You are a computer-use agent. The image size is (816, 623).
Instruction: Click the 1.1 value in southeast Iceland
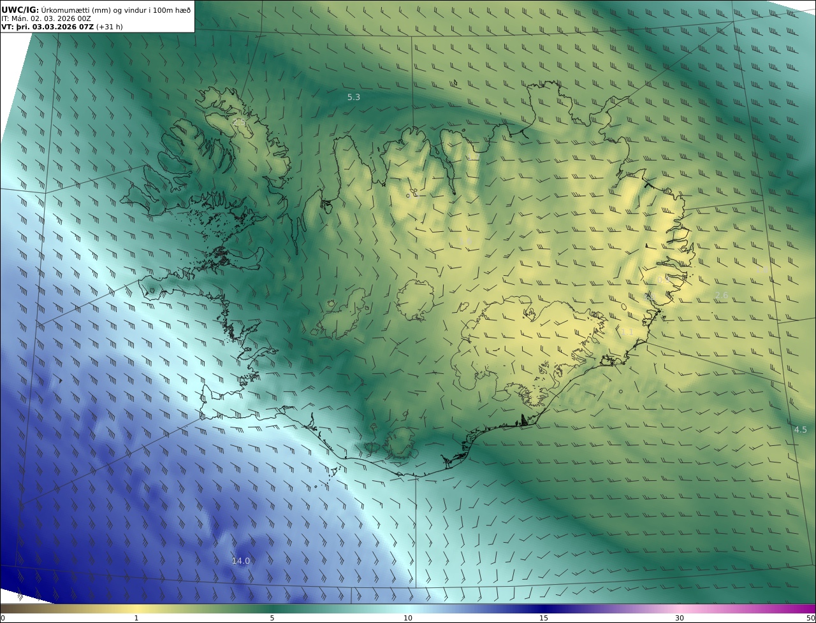point(627,332)
